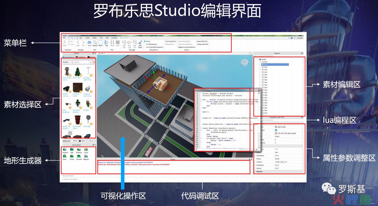The width and height of the screenshot is (378, 206).
Task: Open the Inventory tab in Toolbox
Action: click(81, 57)
